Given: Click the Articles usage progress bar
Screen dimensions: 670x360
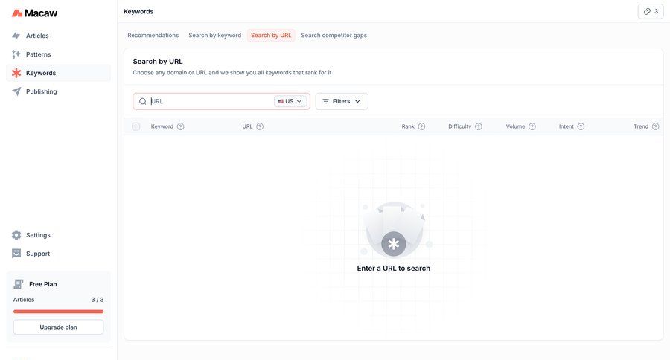Looking at the screenshot, I should click(x=58, y=311).
